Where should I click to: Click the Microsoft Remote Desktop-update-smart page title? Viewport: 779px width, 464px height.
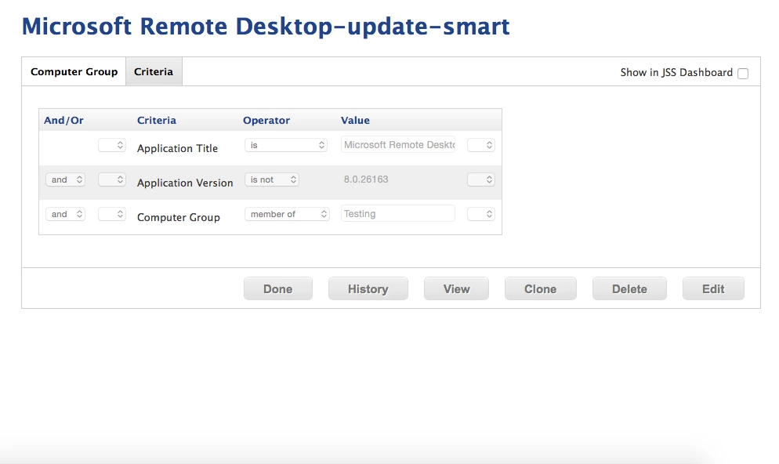pos(266,27)
